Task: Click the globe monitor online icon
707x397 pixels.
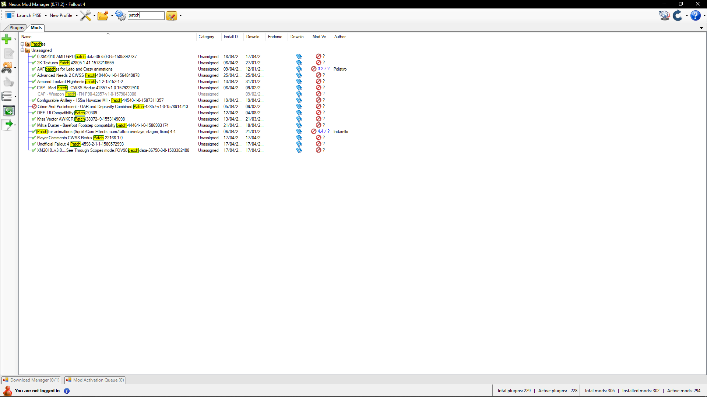Action: (x=664, y=15)
